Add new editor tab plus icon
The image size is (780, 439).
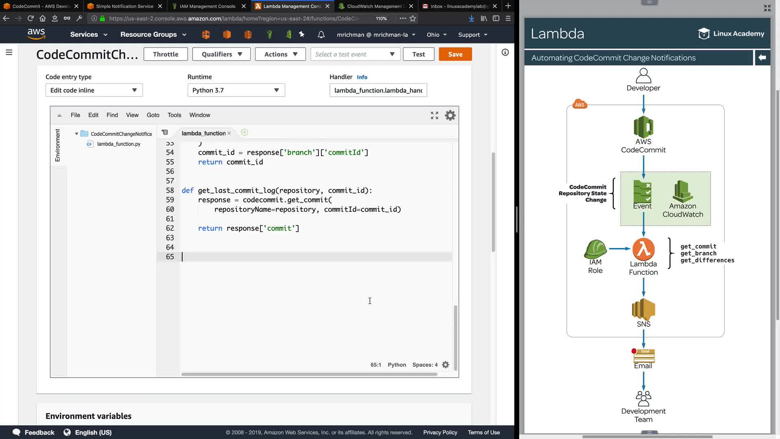coord(245,133)
